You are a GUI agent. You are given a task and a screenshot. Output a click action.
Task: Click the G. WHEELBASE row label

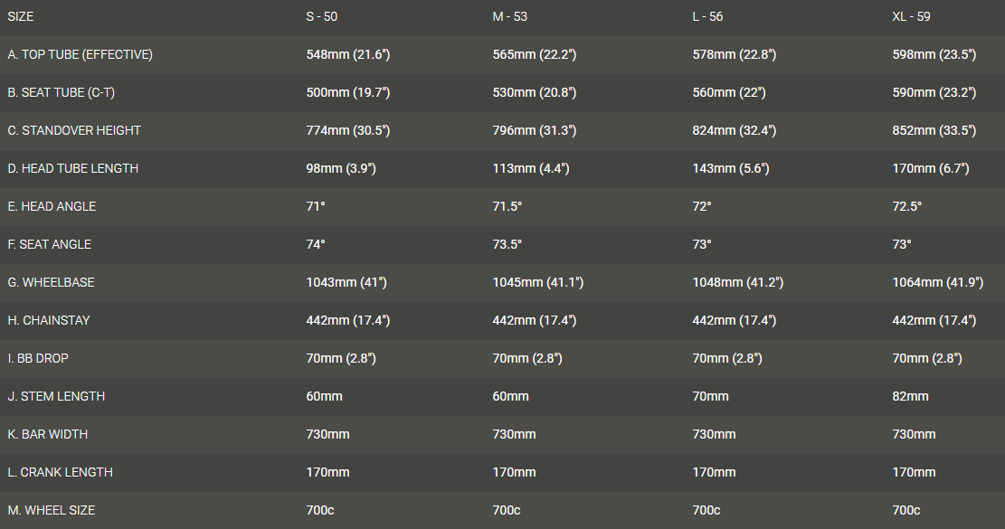[x=51, y=282]
